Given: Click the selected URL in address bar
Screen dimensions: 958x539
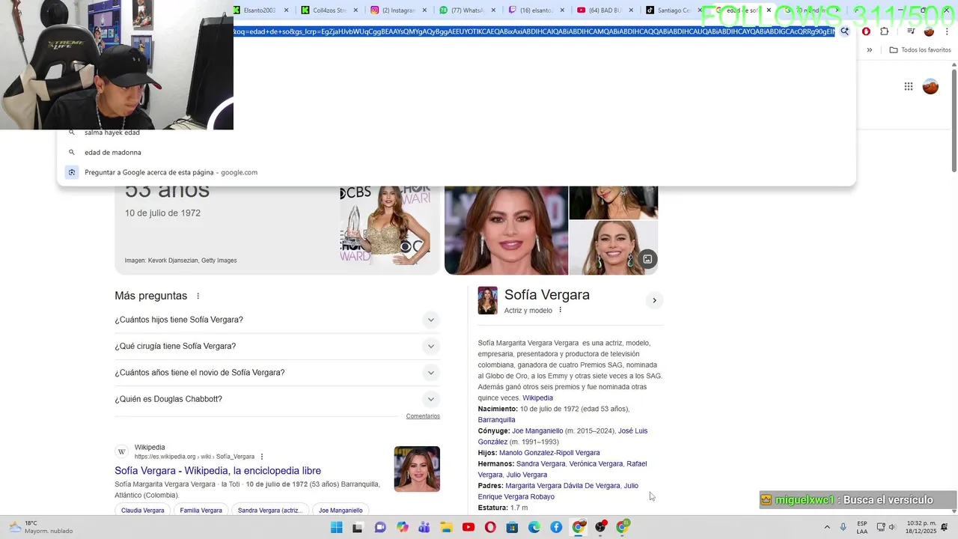Looking at the screenshot, I should (534, 31).
